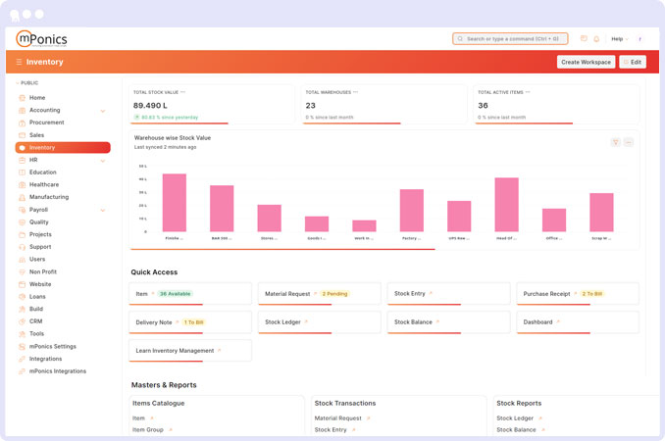Click the chart filter icon
The height and width of the screenshot is (441, 665).
point(615,142)
